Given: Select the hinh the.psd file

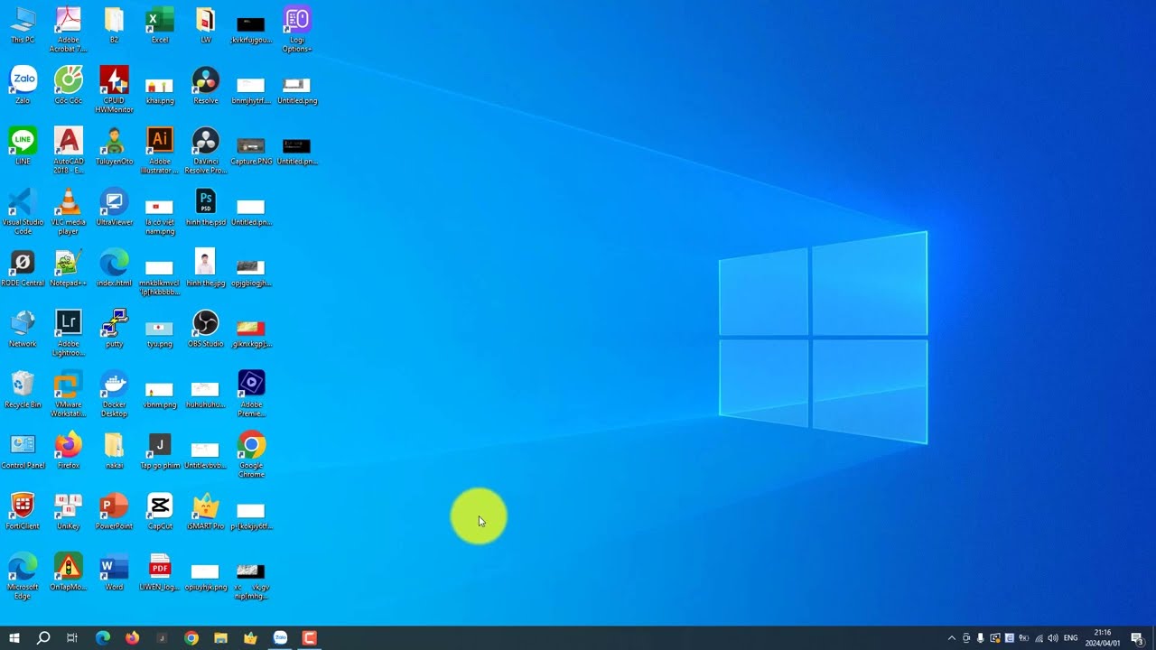Looking at the screenshot, I should coord(206,208).
